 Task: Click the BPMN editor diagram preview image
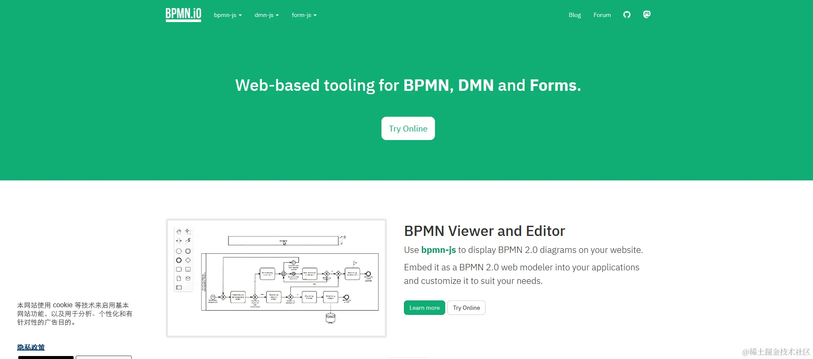click(x=276, y=278)
